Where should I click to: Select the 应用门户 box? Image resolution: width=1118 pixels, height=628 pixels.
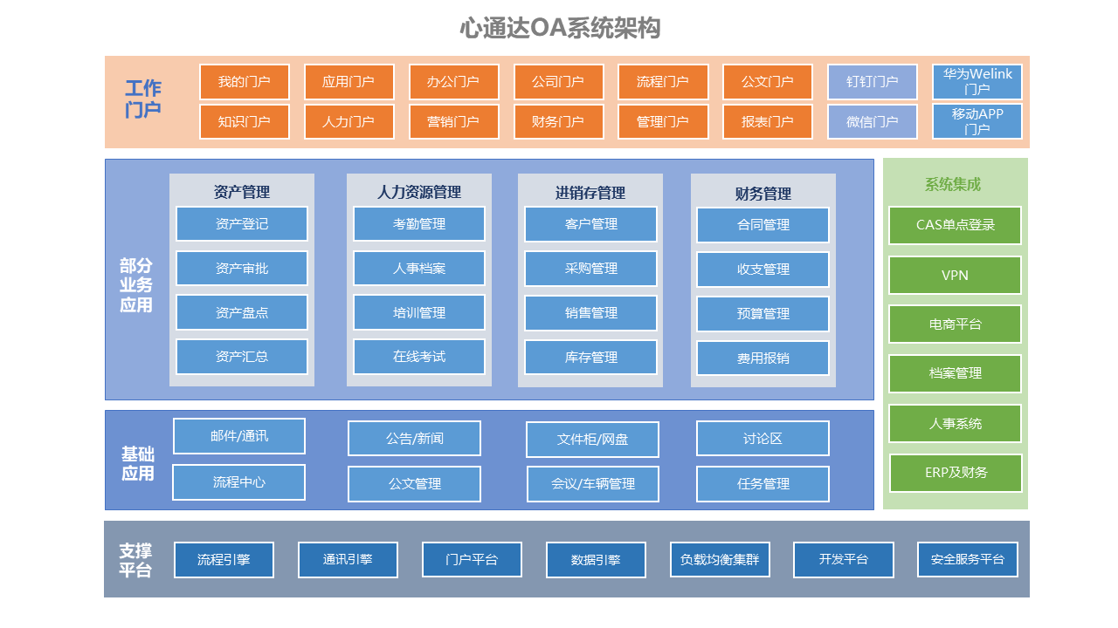[349, 82]
